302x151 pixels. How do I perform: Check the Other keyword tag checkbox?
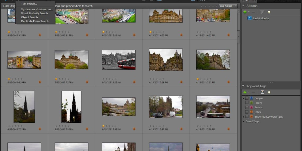247,112
